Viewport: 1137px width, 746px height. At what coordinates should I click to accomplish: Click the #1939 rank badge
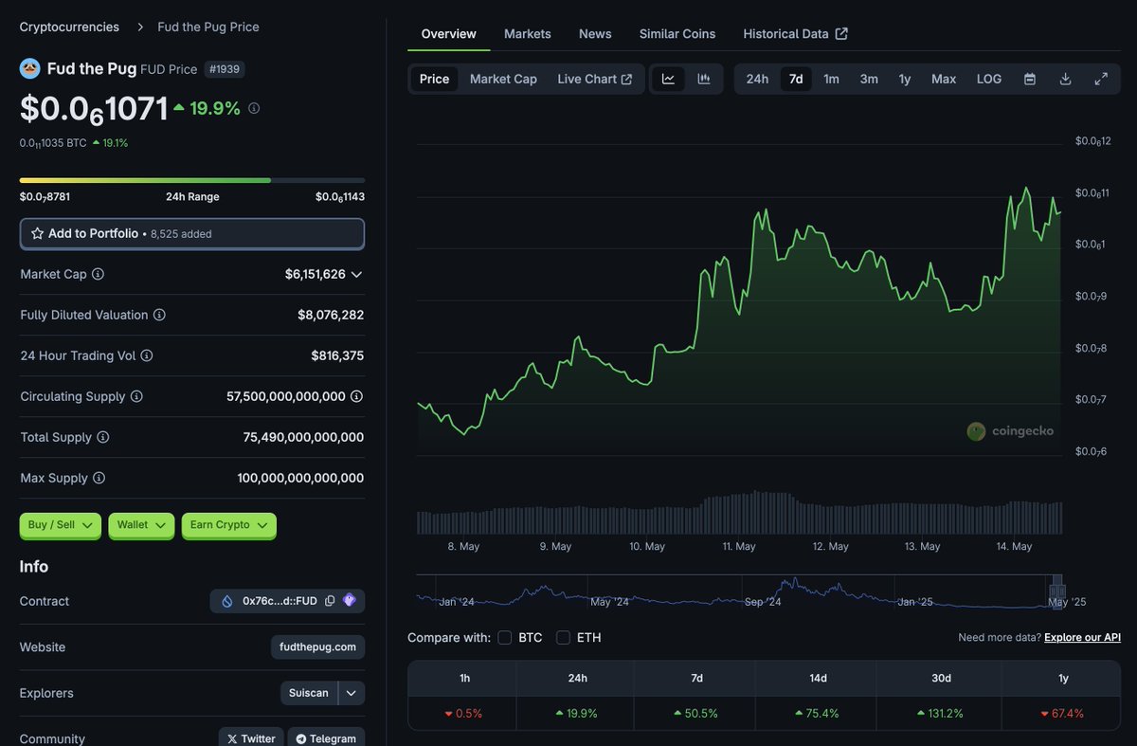coord(225,69)
